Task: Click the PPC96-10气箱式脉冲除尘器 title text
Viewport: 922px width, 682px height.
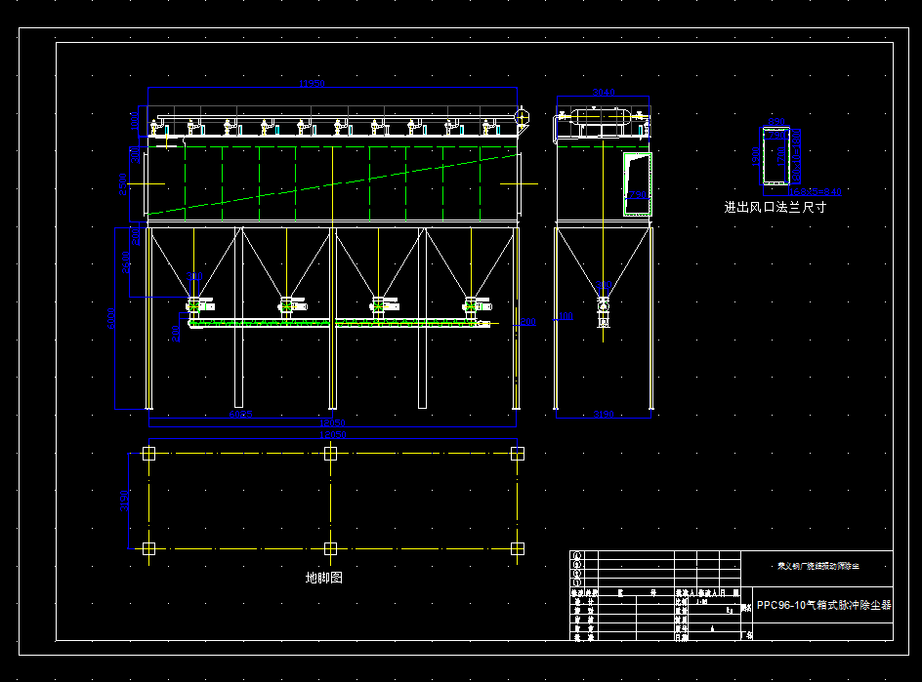Action: tap(823, 605)
